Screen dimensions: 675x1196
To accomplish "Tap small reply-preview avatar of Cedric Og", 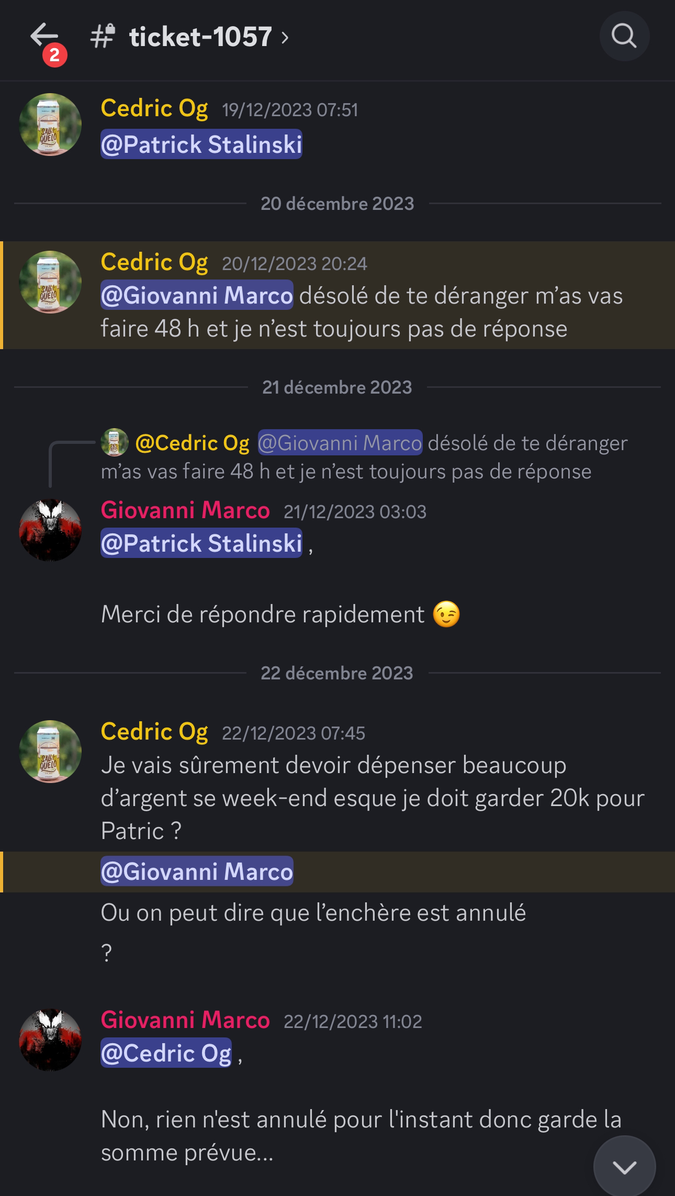I will 115,442.
